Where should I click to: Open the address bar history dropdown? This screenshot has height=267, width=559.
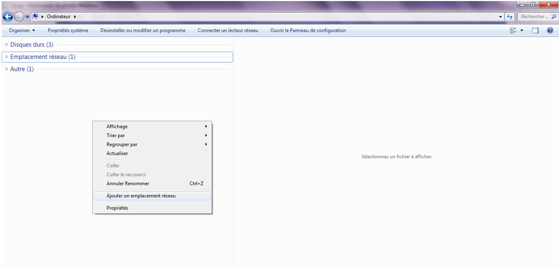click(501, 17)
